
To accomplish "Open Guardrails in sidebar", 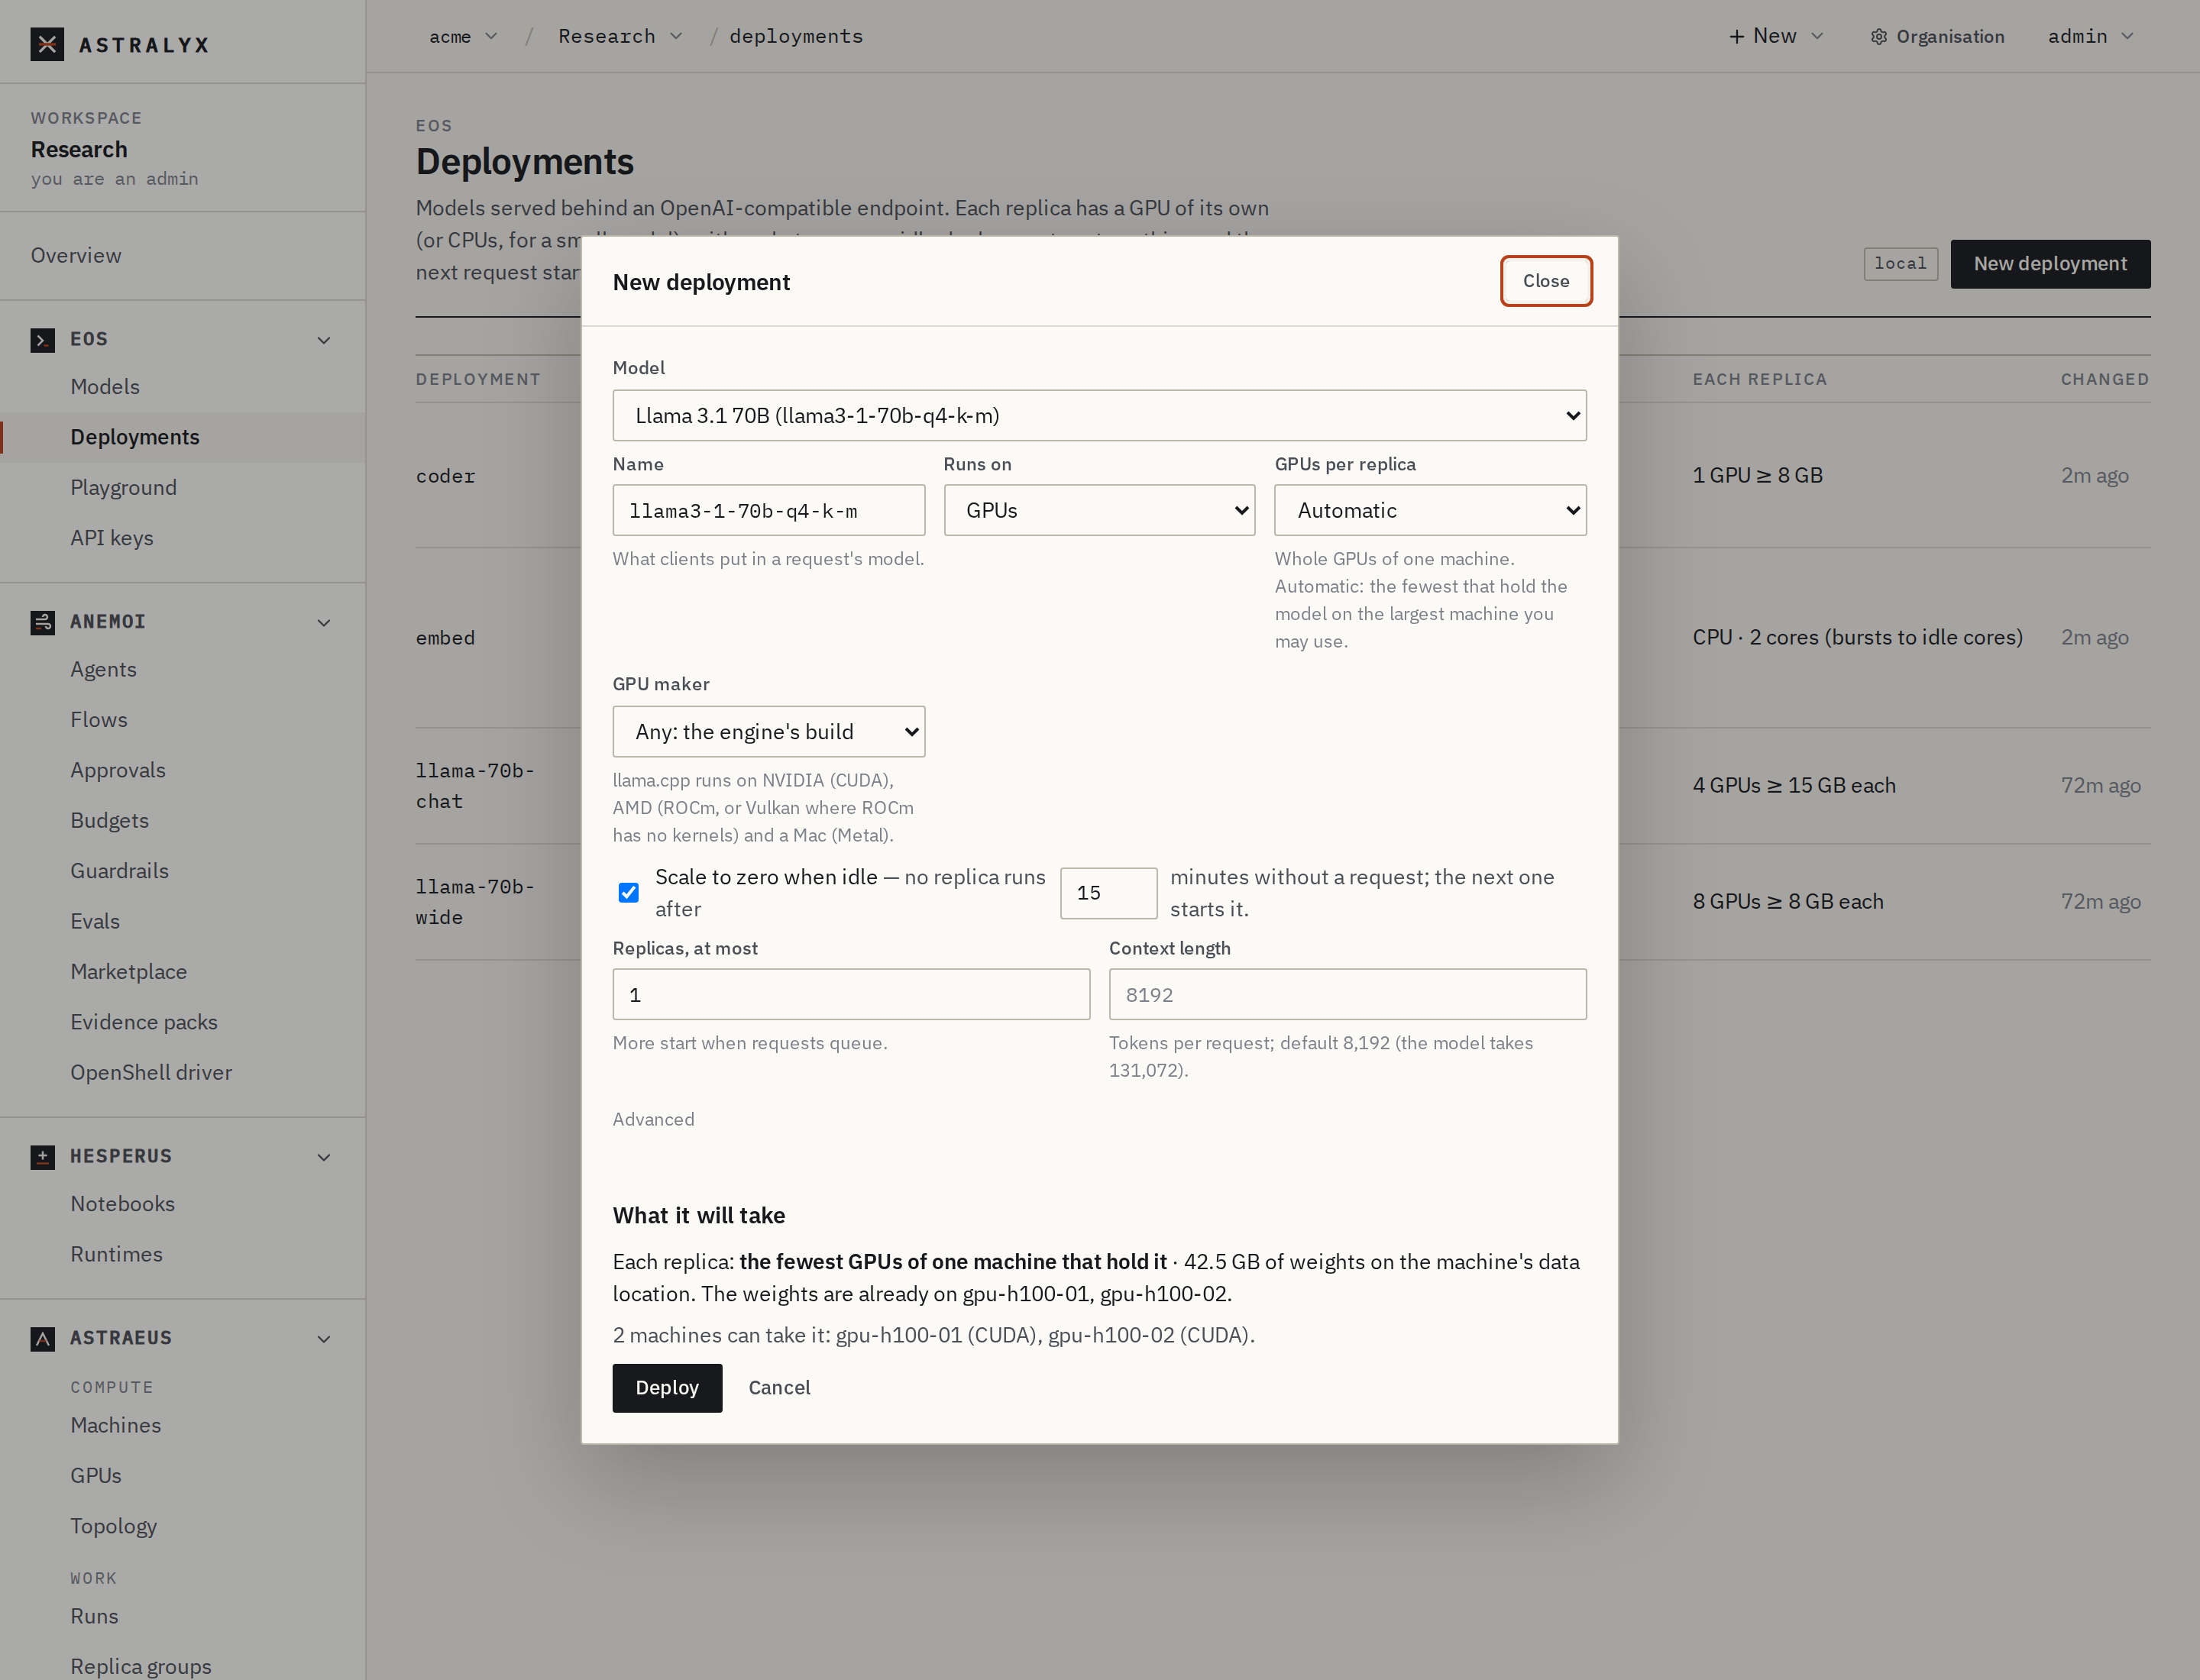I will click(x=119, y=871).
